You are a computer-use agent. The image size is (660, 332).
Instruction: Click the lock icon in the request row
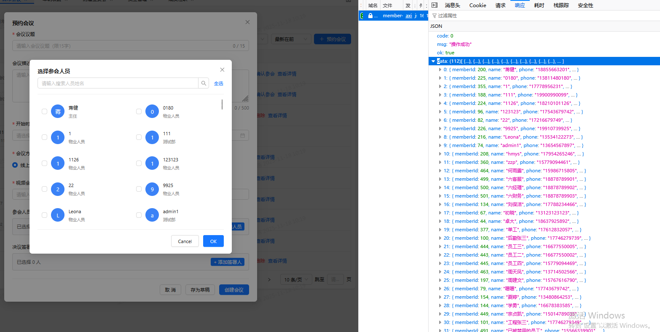point(370,16)
